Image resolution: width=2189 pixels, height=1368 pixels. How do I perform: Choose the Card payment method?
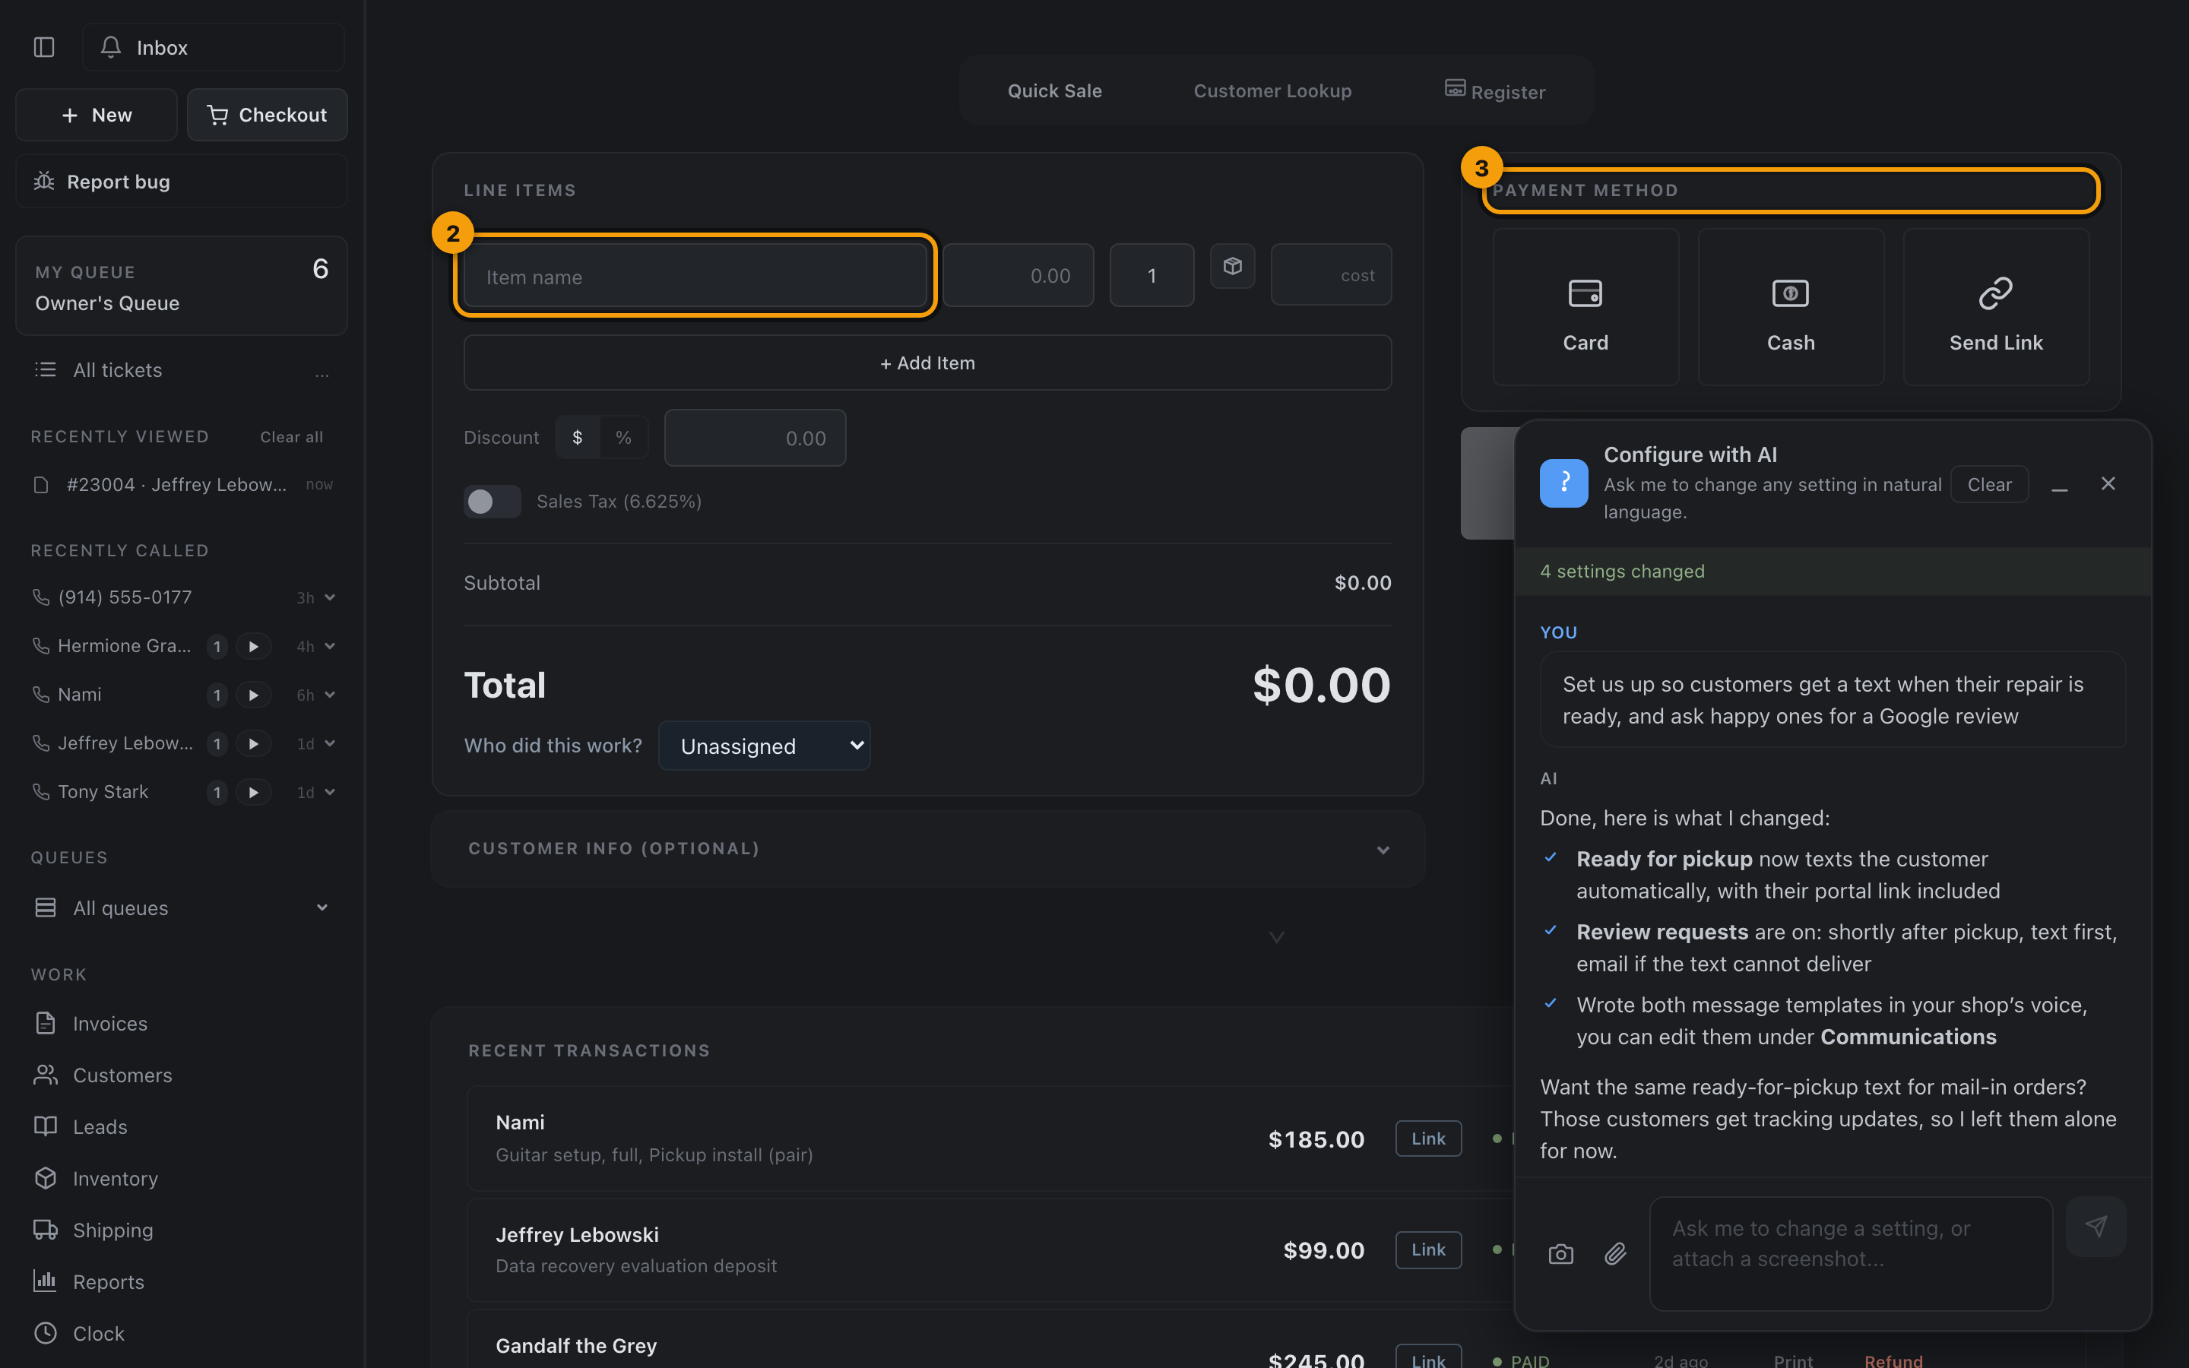[x=1585, y=307]
